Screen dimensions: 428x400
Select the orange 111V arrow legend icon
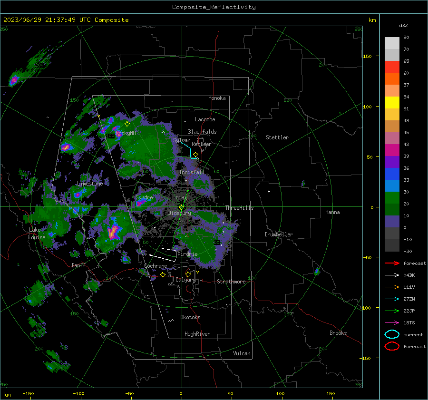392,287
